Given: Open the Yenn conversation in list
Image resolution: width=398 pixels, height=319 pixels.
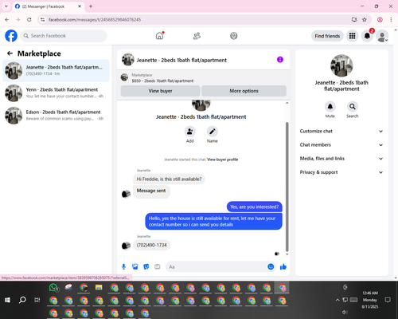Looking at the screenshot, I should pos(56,93).
